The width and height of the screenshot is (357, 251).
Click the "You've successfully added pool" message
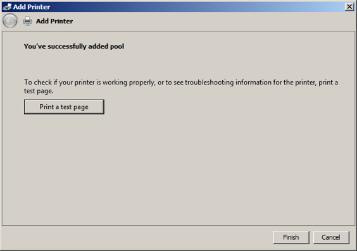coord(74,46)
